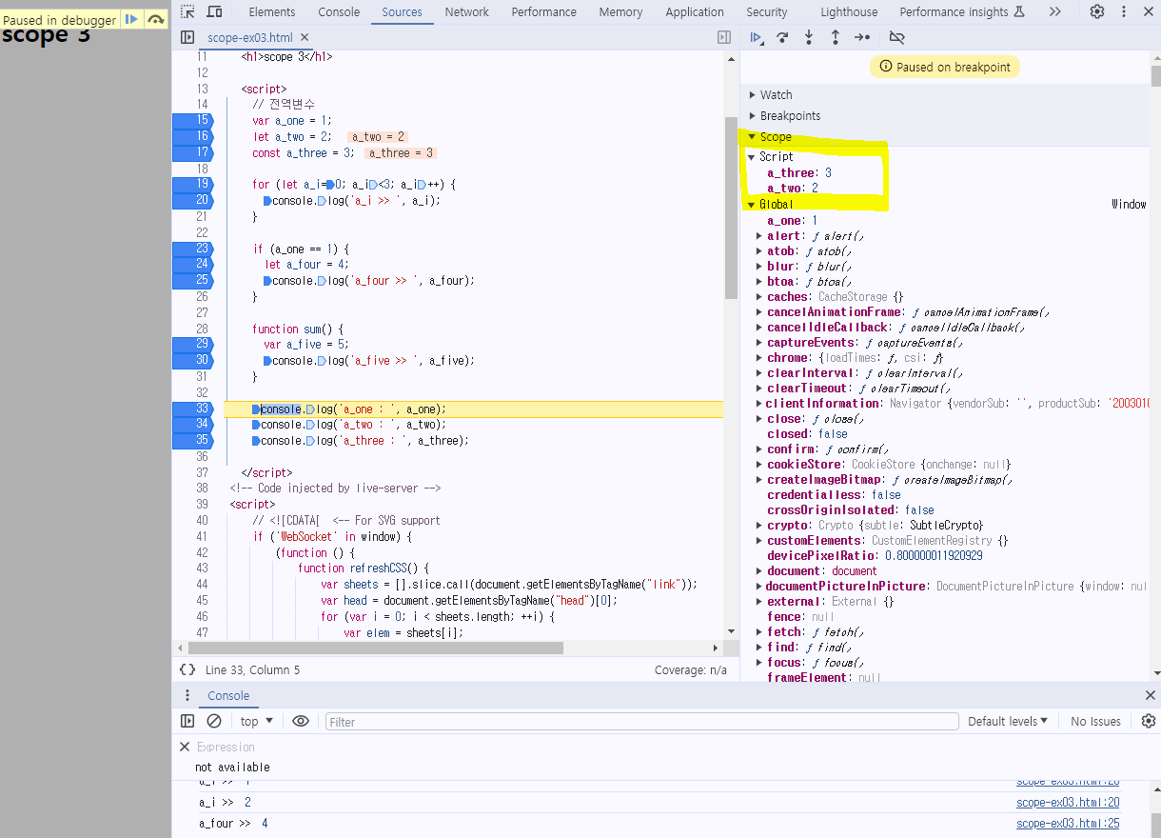1161x838 pixels.
Task: Open the Default levels dropdown
Action: (x=1008, y=721)
